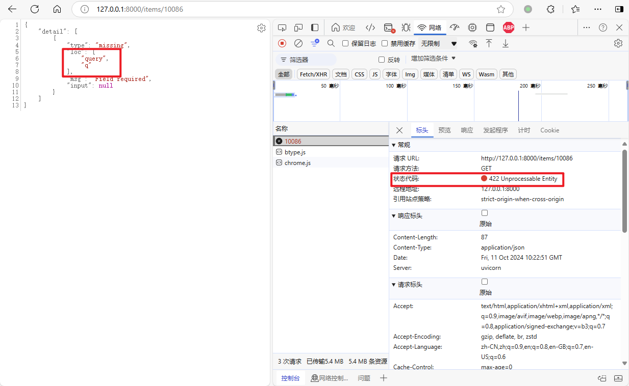Viewport: 629px width, 386px height.
Task: Expand the 增加筛选条件 dropdown
Action: pyautogui.click(x=433, y=59)
